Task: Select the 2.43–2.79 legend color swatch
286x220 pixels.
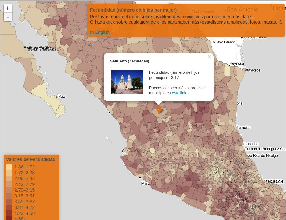Action: click(x=9, y=184)
